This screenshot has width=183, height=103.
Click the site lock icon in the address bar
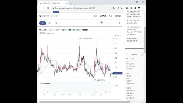coord(53,8)
